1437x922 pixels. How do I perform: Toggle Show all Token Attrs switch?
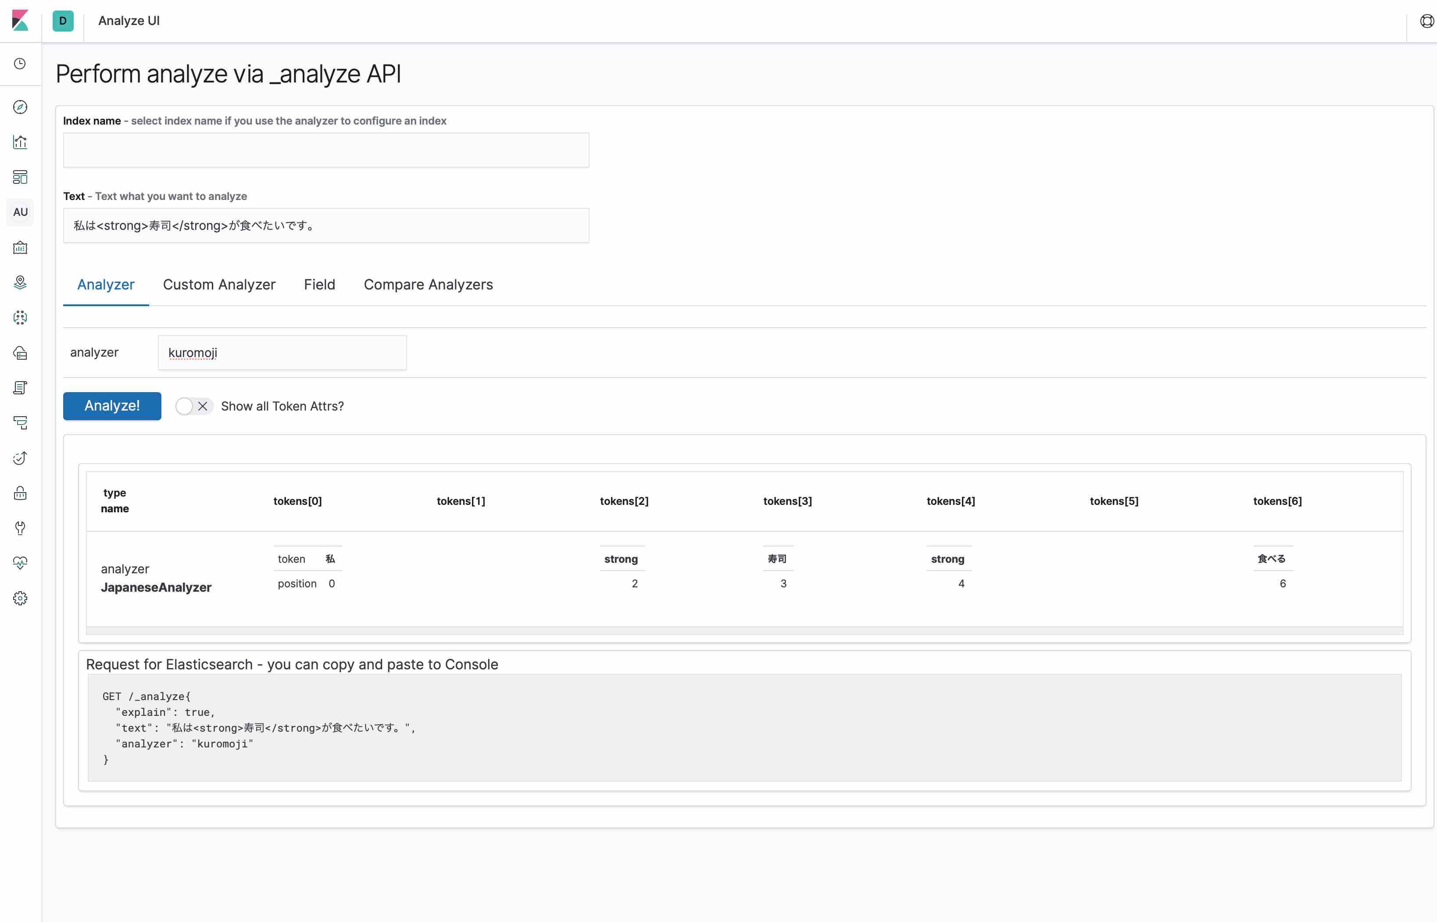193,407
